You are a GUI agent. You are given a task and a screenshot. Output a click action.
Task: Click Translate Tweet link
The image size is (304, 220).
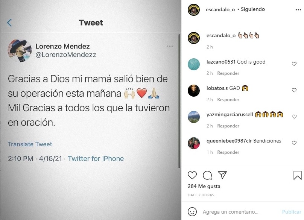click(30, 144)
